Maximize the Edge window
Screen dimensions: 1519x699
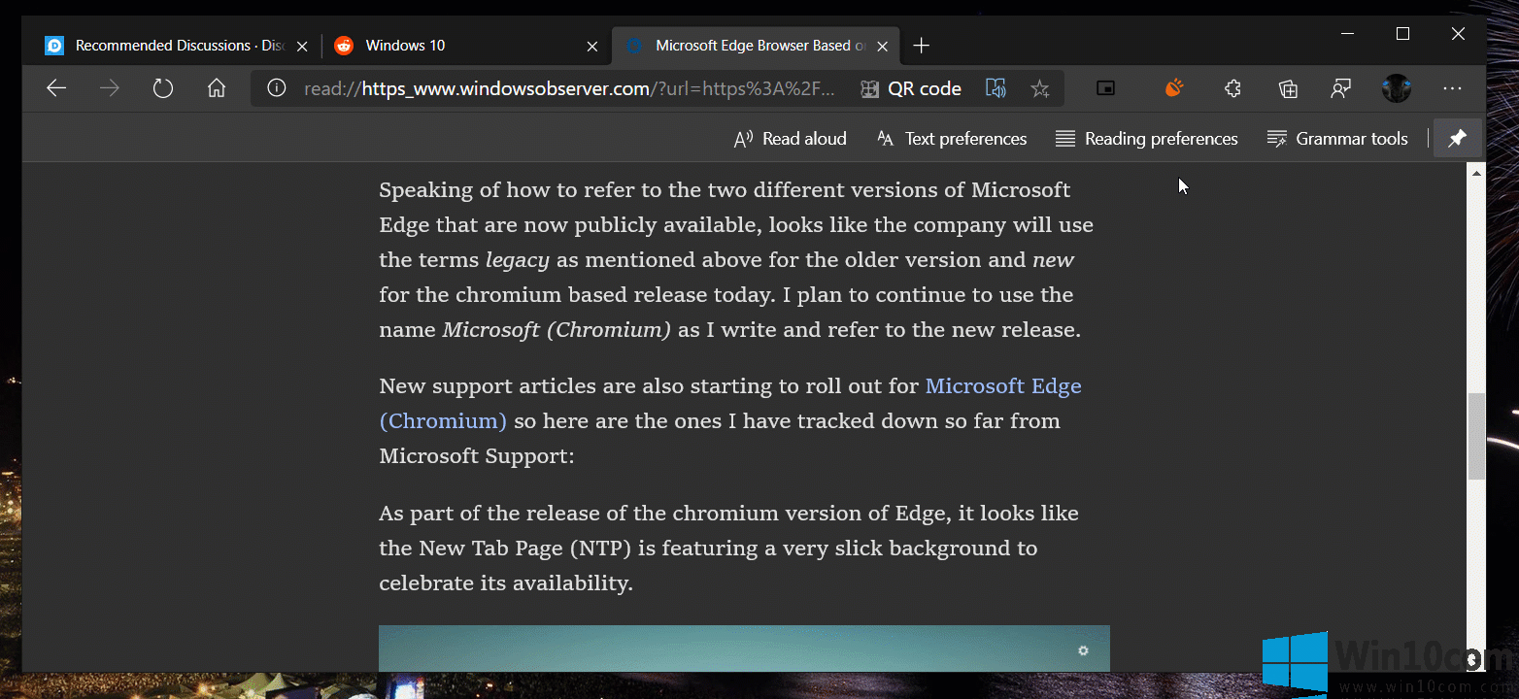[x=1402, y=34]
